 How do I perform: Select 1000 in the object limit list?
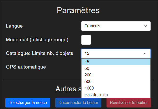(116, 88)
